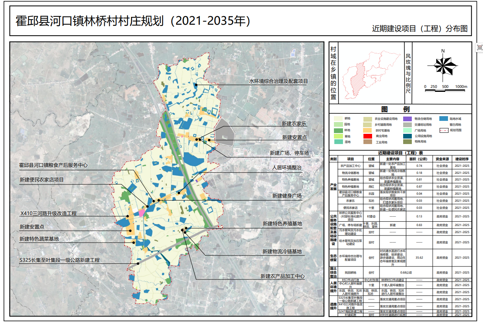The height and width of the screenshot is (323, 483).
Task: Click the purple 物流仓储用地 legend swatch
Action: 407,119
